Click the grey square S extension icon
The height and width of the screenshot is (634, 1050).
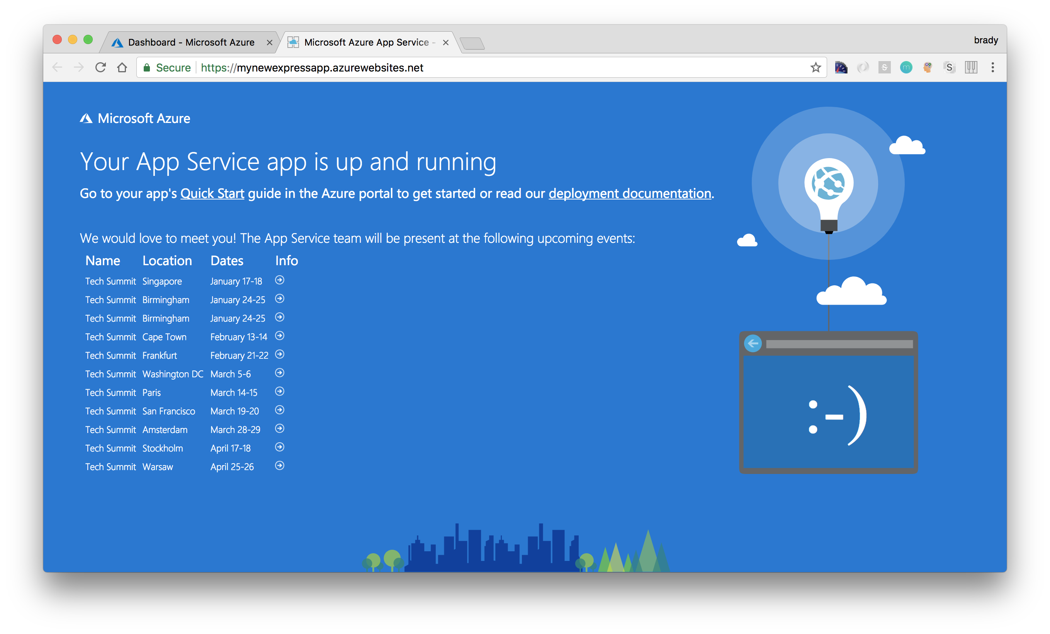pos(885,67)
